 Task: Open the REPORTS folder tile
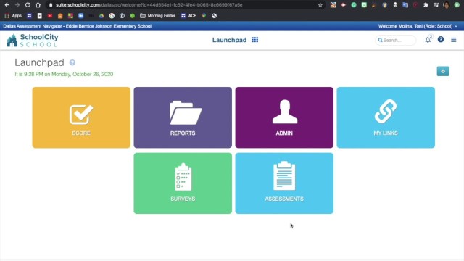coord(183,117)
